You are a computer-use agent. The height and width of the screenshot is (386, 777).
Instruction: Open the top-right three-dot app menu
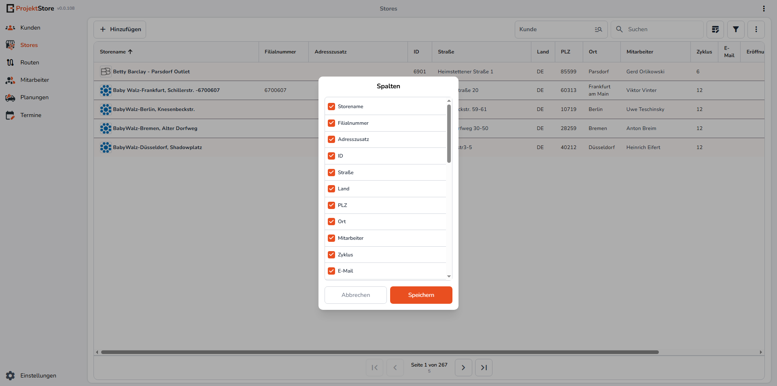tap(764, 9)
